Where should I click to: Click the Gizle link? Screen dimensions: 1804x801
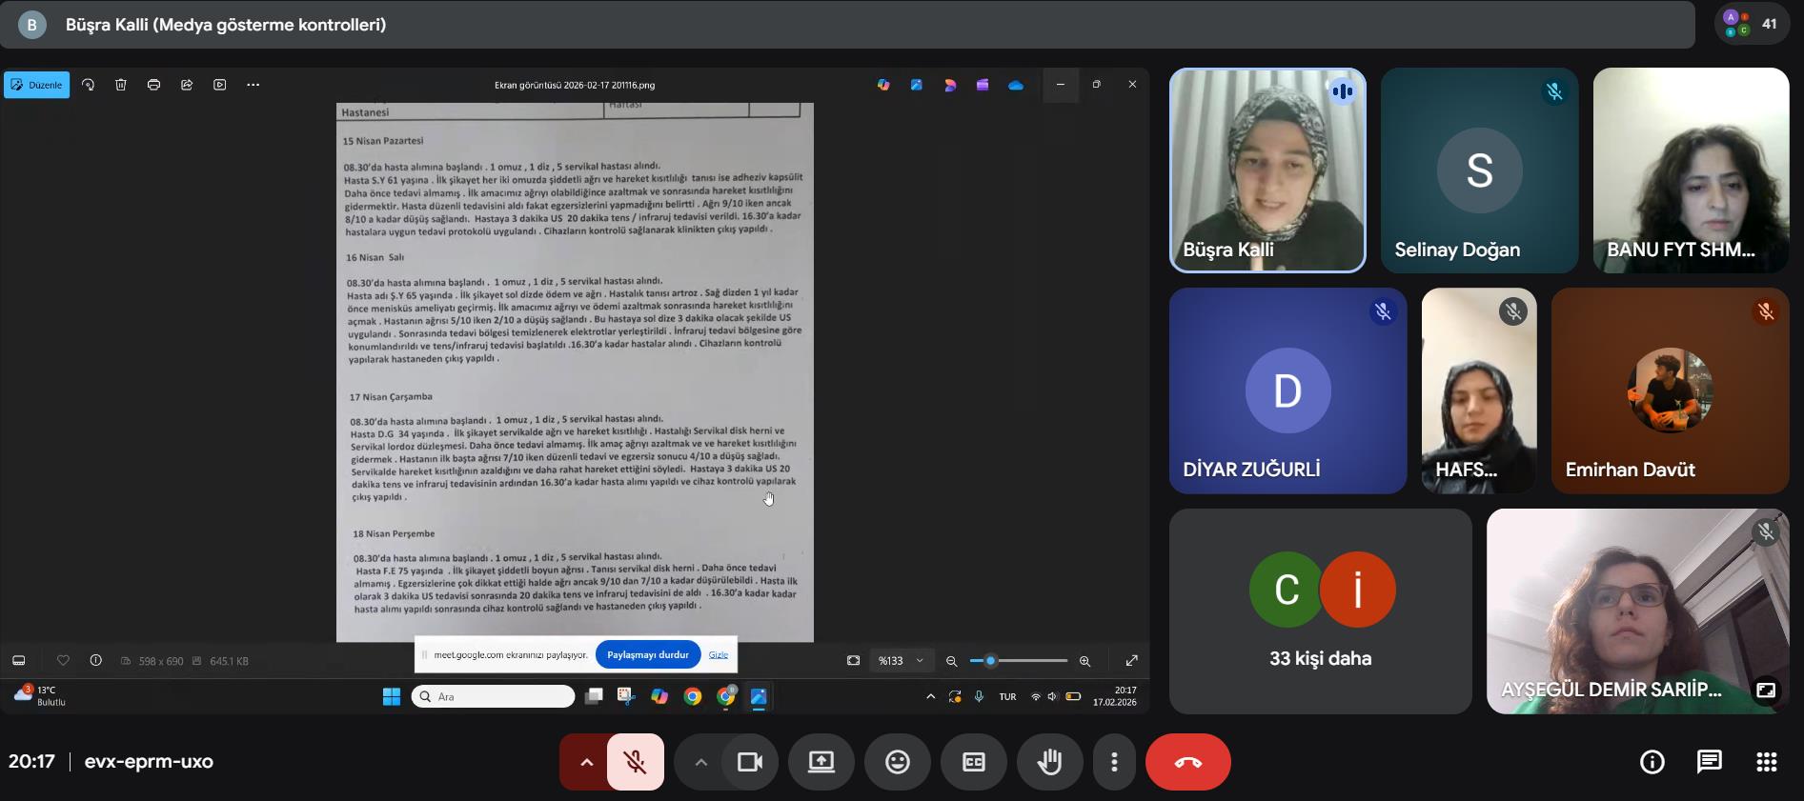(719, 655)
